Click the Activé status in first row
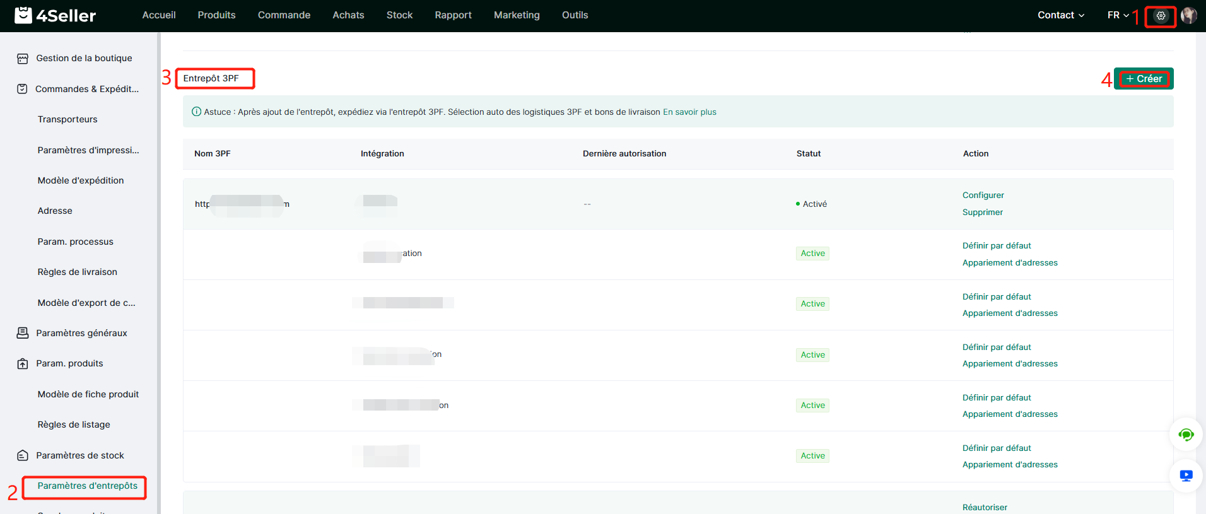 (x=812, y=204)
